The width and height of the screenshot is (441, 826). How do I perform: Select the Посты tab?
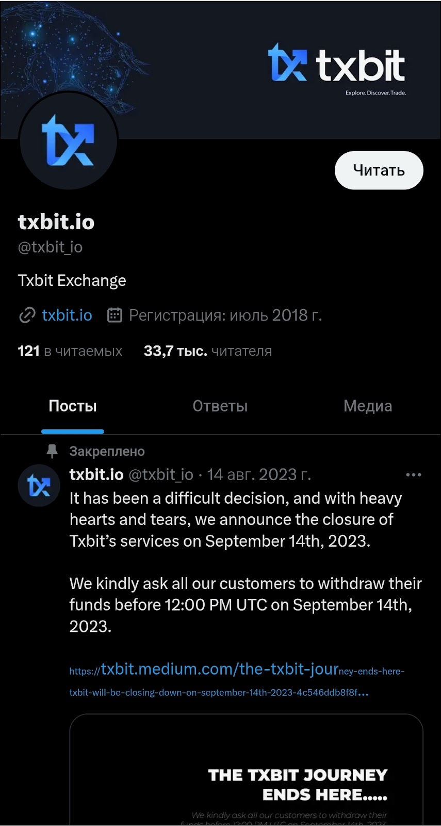72,406
